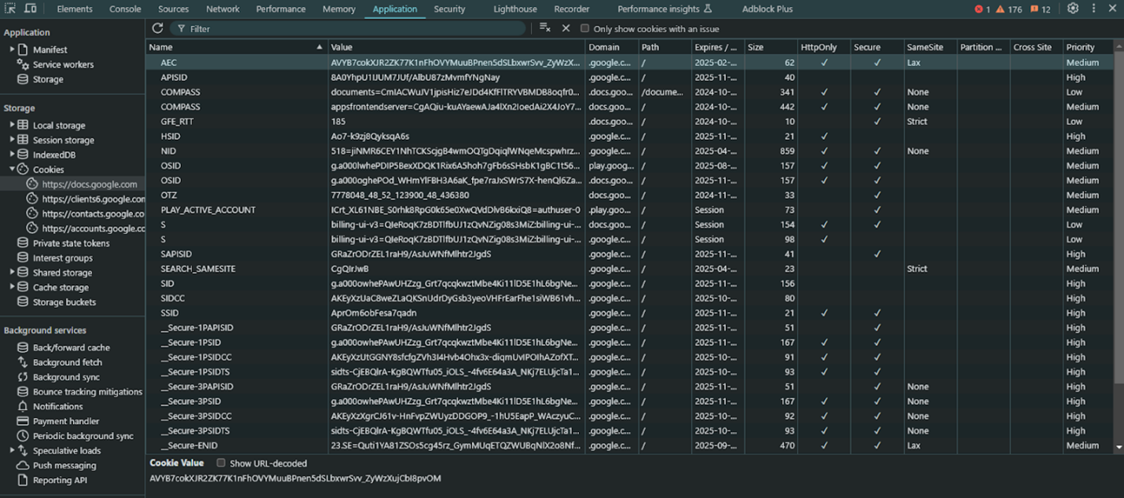Select the https://accounts.google.cc cookie origin
1124x498 pixels.
click(x=93, y=229)
